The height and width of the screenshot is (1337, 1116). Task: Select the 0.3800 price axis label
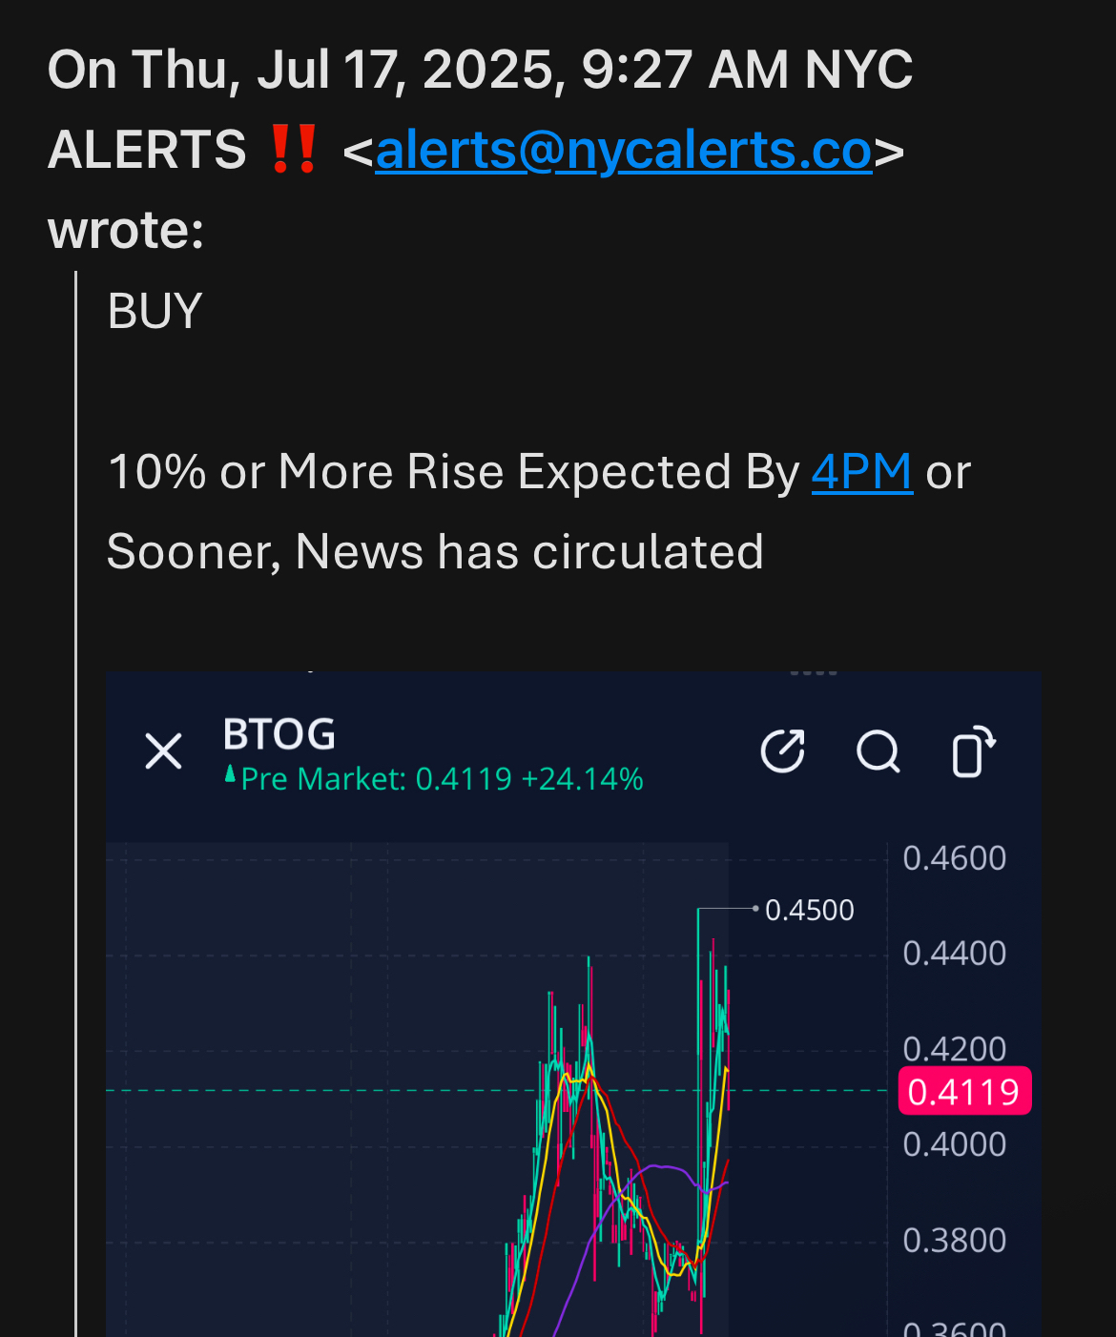[955, 1241]
